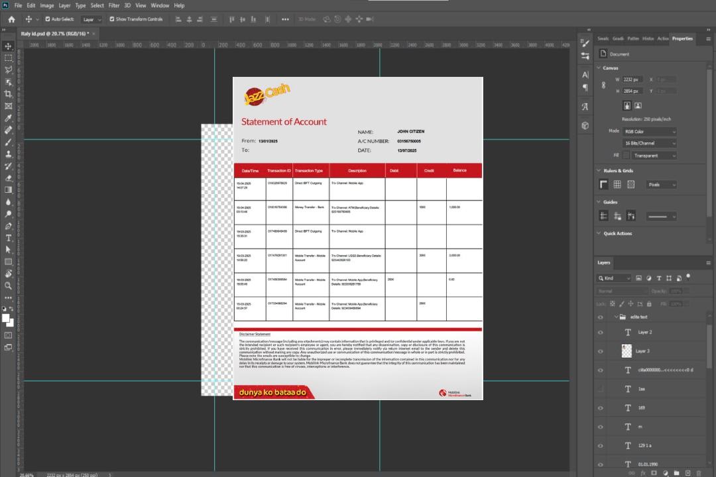Open the Brush Settings panel icon
Screen dimensions: 716x477
pyautogui.click(x=585, y=43)
